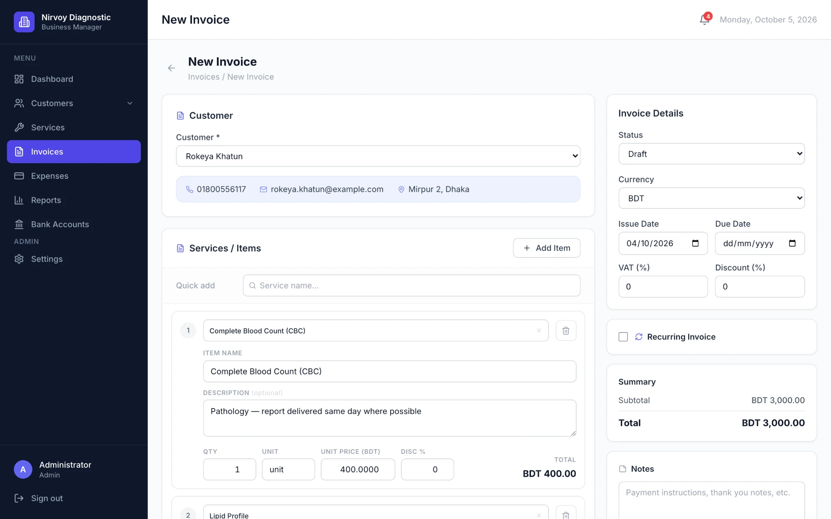This screenshot has width=831, height=519.
Task: Enable the Recurring Invoice checkbox
Action: 623,337
